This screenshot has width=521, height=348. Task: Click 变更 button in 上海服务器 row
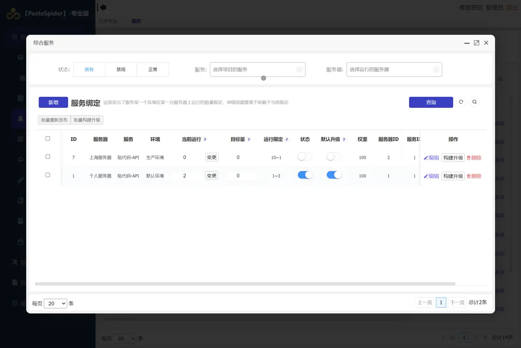(x=212, y=157)
